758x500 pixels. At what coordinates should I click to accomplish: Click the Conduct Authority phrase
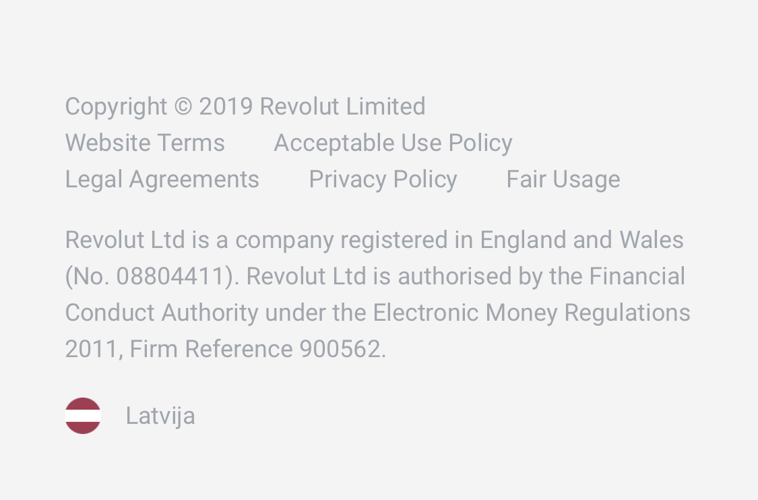162,313
